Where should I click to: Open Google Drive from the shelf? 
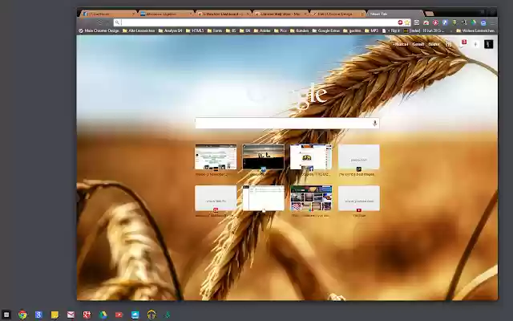coord(103,315)
